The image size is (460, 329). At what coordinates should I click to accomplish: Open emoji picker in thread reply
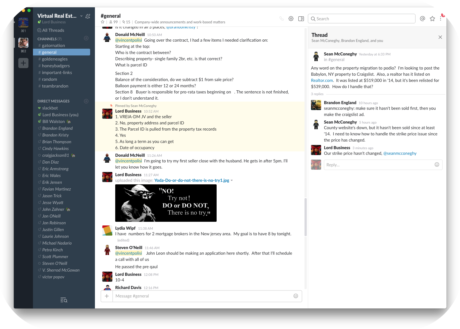point(437,165)
